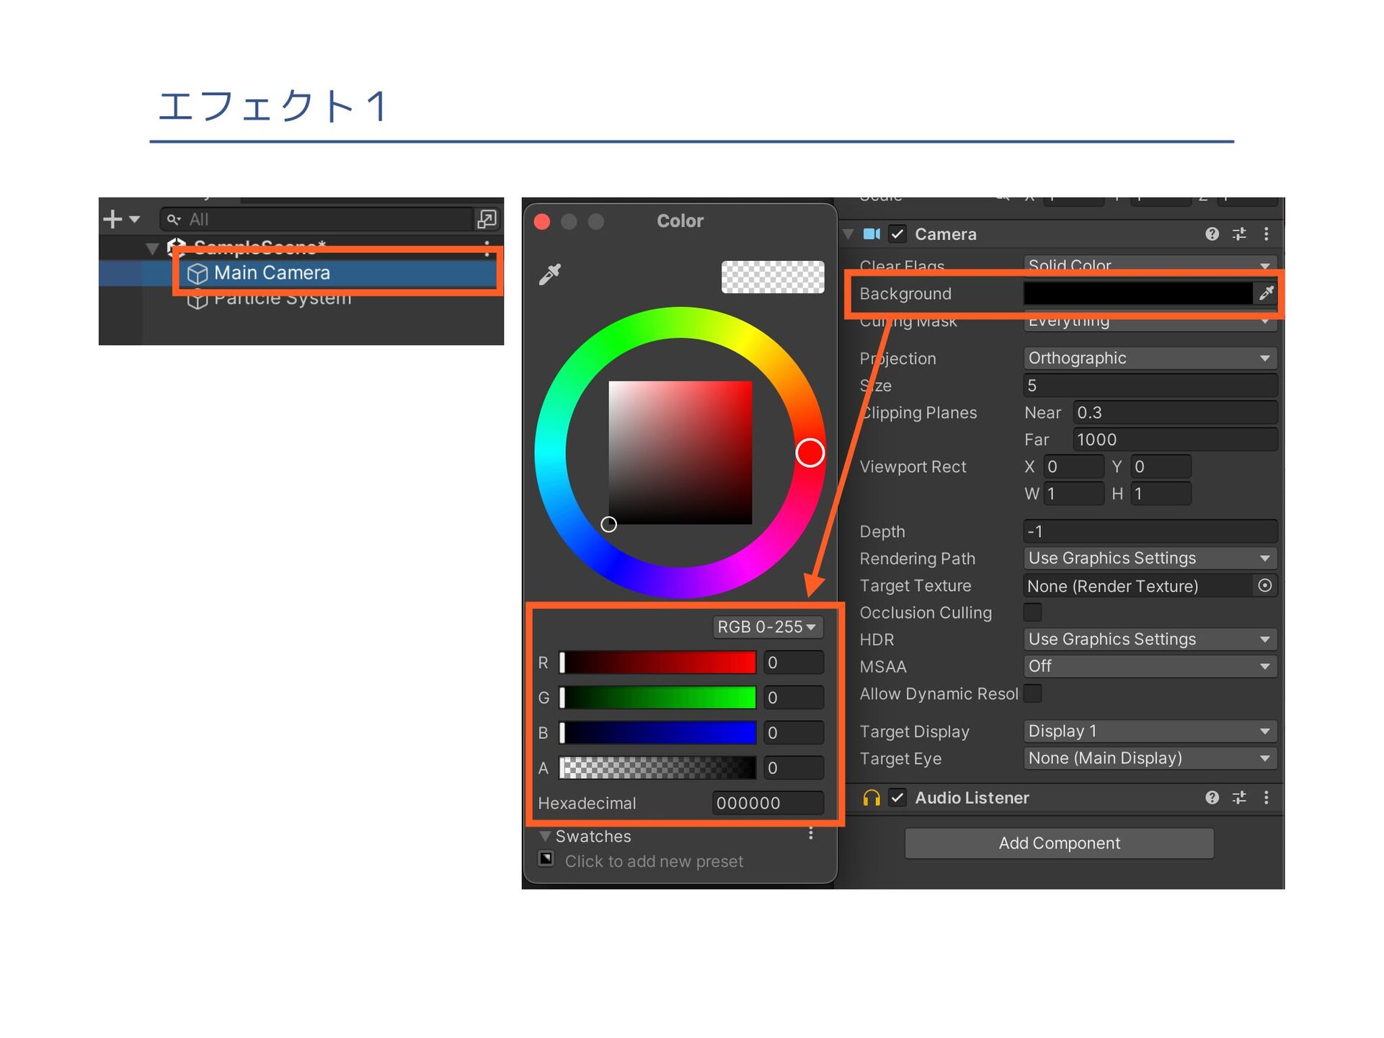The width and height of the screenshot is (1384, 1038).
Task: Click the red R channel slider
Action: (x=657, y=662)
